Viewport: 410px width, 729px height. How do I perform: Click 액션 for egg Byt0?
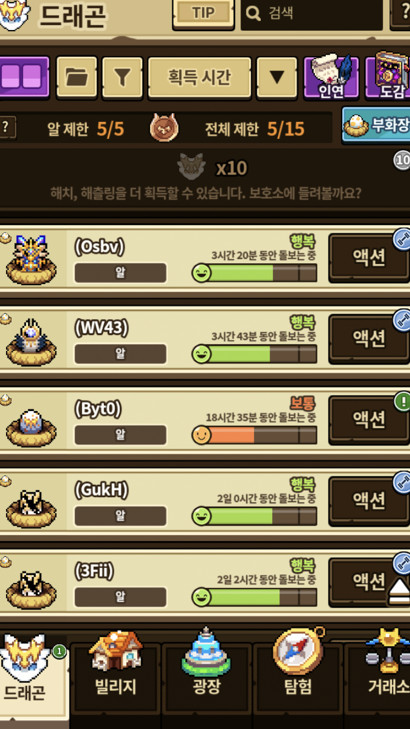pos(368,419)
